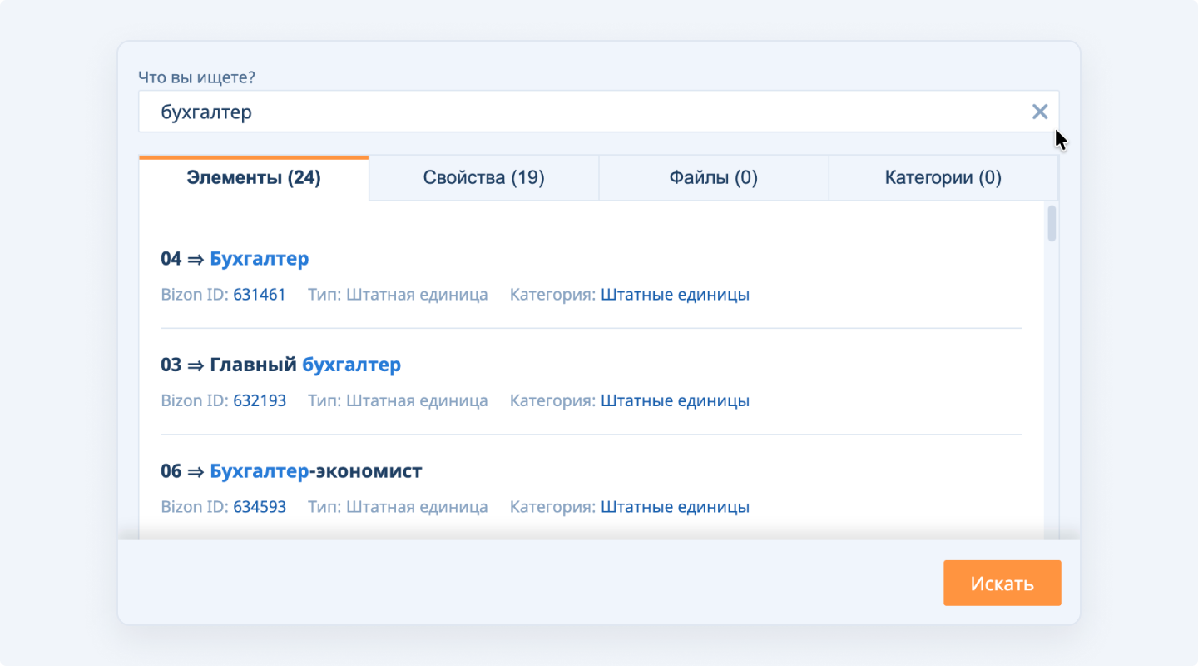Click Bizon ID 631461 link
This screenshot has width=1198, height=666.
tap(260, 294)
